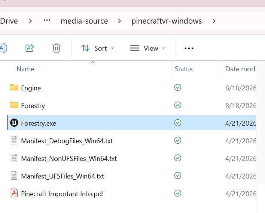Select the Forestry folder icon
The width and height of the screenshot is (265, 213).
(14, 105)
